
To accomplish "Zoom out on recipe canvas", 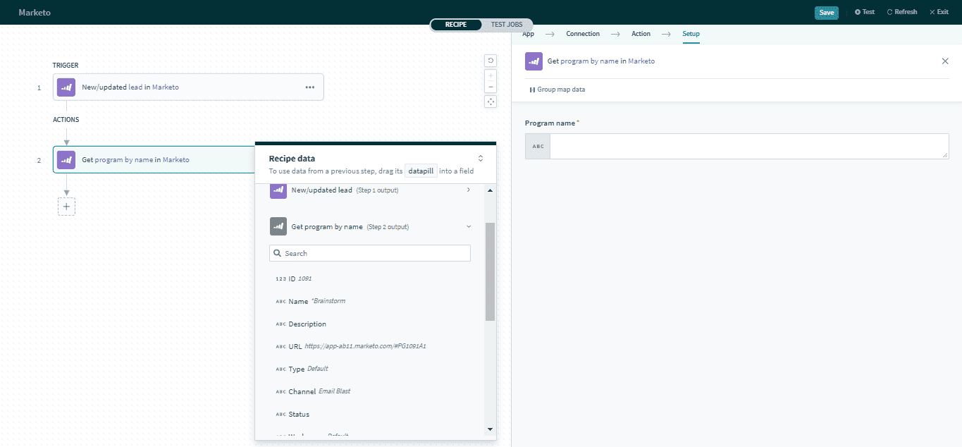I will coord(491,87).
